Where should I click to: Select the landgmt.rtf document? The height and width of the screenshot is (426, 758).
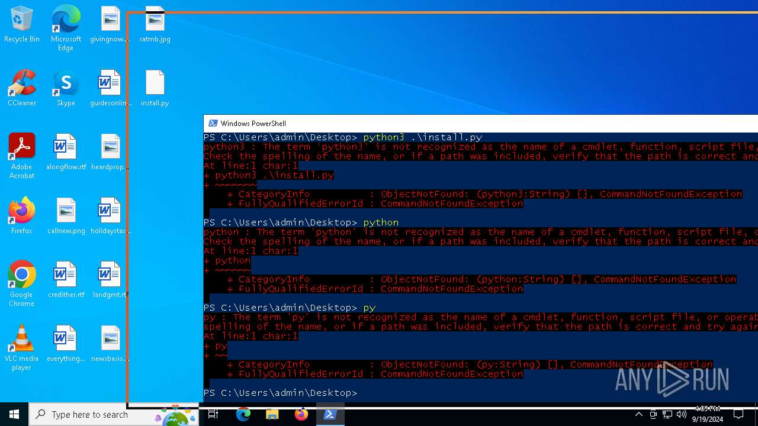(110, 280)
